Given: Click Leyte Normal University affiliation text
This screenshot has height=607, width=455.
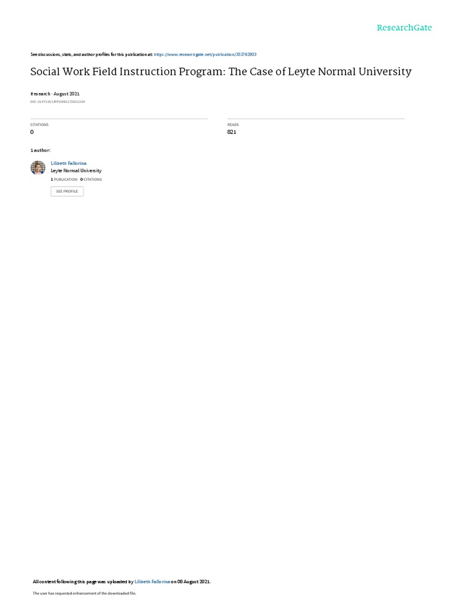Looking at the screenshot, I should tap(76, 171).
